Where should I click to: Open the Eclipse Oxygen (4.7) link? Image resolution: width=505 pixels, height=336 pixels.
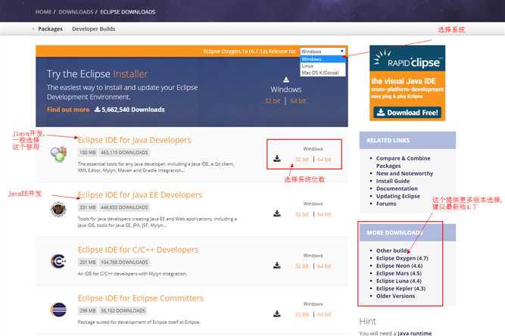tap(402, 258)
